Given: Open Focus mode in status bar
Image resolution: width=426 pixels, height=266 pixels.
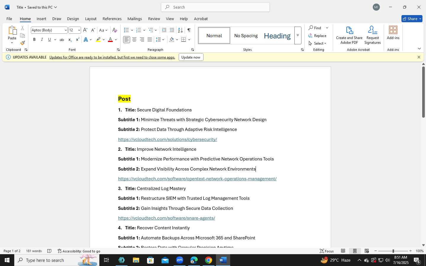Looking at the screenshot, I should (327, 251).
